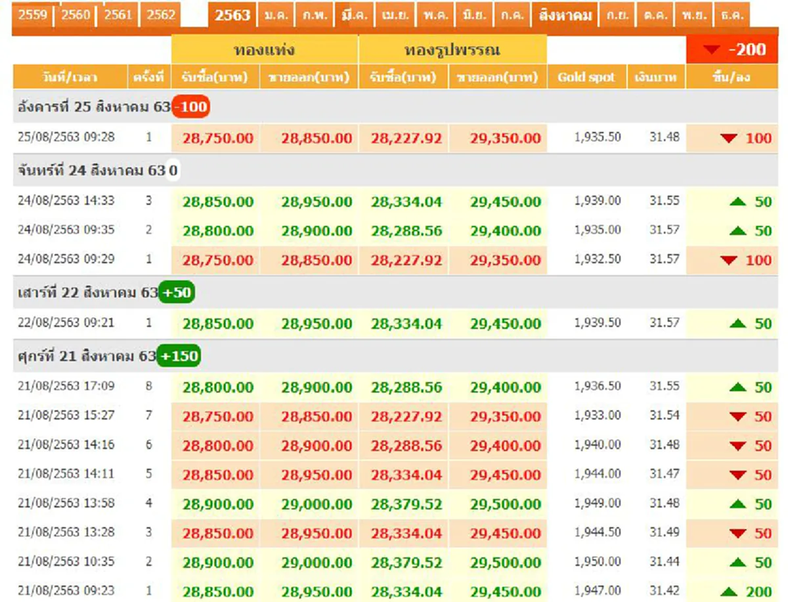Image resolution: width=788 pixels, height=602 pixels.
Task: Select the ก.พ. month tab
Action: pyautogui.click(x=315, y=14)
